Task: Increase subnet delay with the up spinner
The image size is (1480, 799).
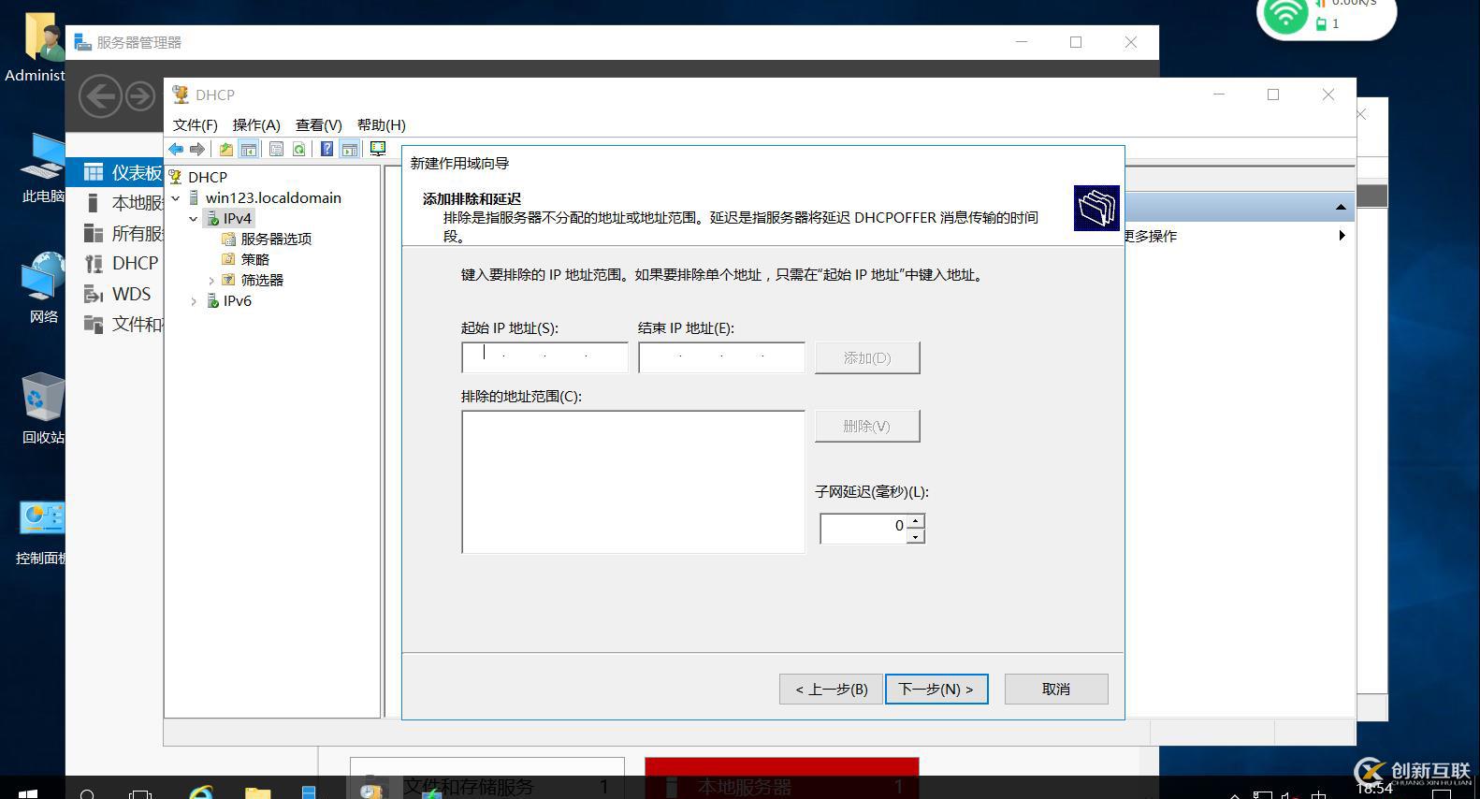Action: tap(916, 521)
